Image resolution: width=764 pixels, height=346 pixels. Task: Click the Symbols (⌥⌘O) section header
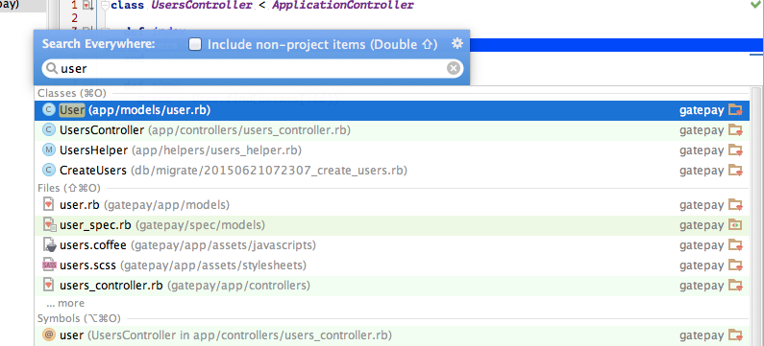(x=79, y=318)
